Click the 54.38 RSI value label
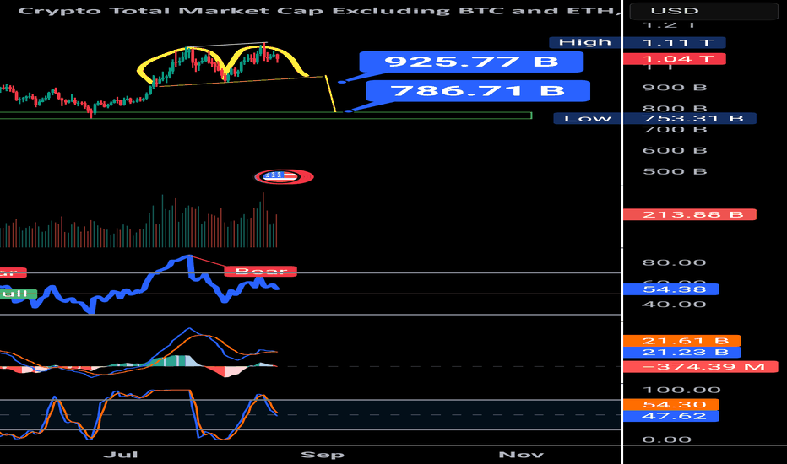 (x=670, y=289)
